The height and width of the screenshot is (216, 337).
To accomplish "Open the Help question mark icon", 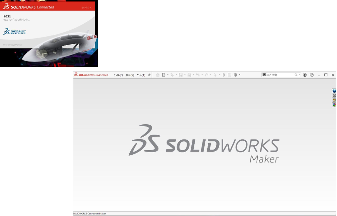I will pyautogui.click(x=311, y=75).
